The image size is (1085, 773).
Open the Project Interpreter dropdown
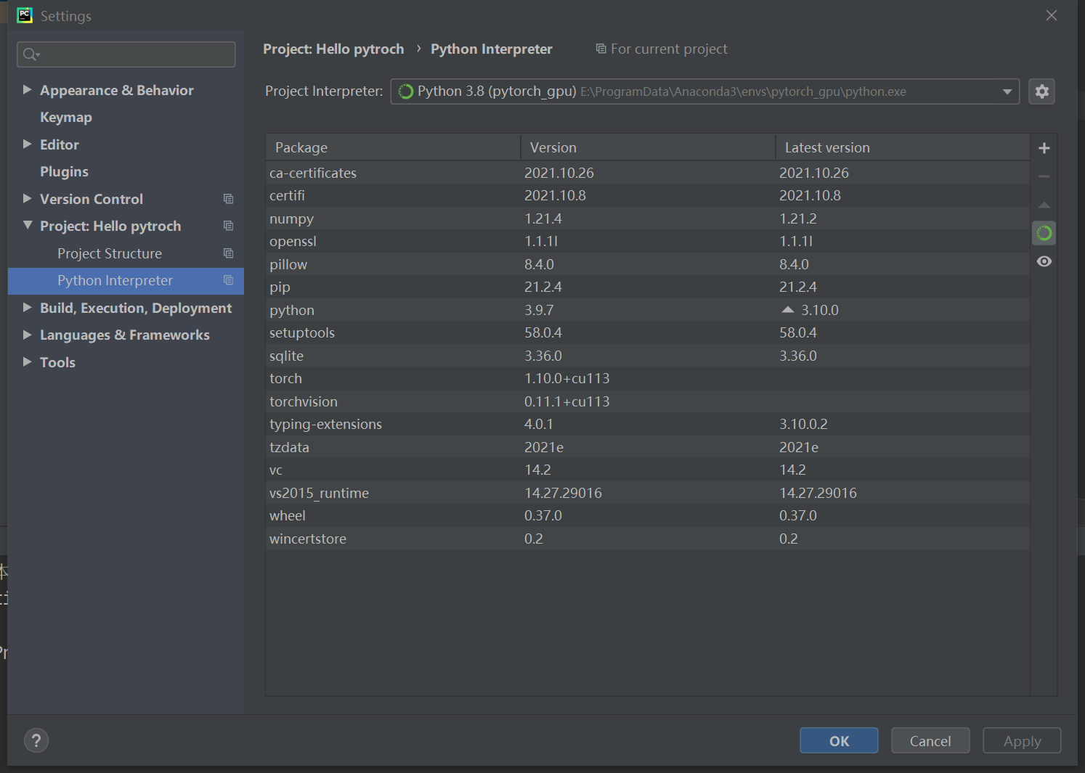(1007, 91)
